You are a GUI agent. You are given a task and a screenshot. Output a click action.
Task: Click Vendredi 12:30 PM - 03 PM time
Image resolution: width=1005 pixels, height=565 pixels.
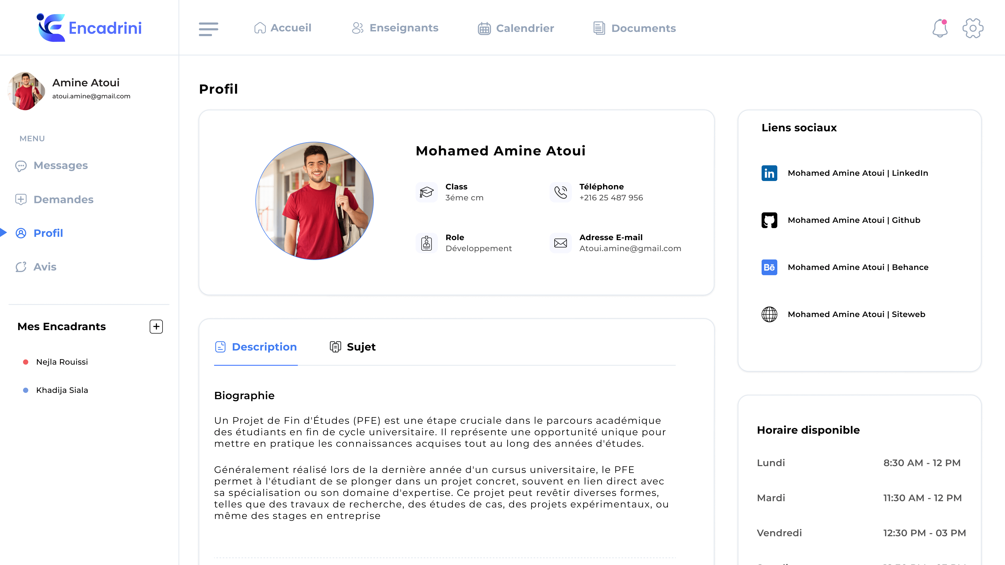point(924,533)
